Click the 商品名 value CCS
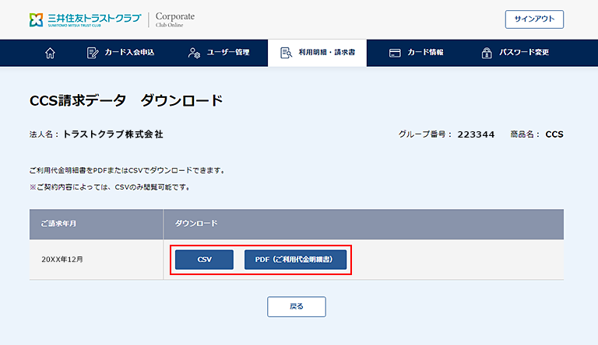The width and height of the screenshot is (598, 345). (x=554, y=134)
